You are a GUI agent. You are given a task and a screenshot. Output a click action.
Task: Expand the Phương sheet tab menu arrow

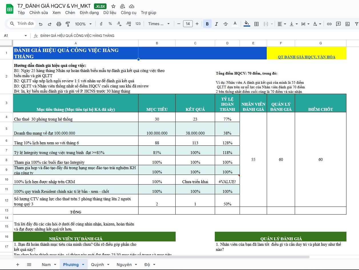[83, 265]
